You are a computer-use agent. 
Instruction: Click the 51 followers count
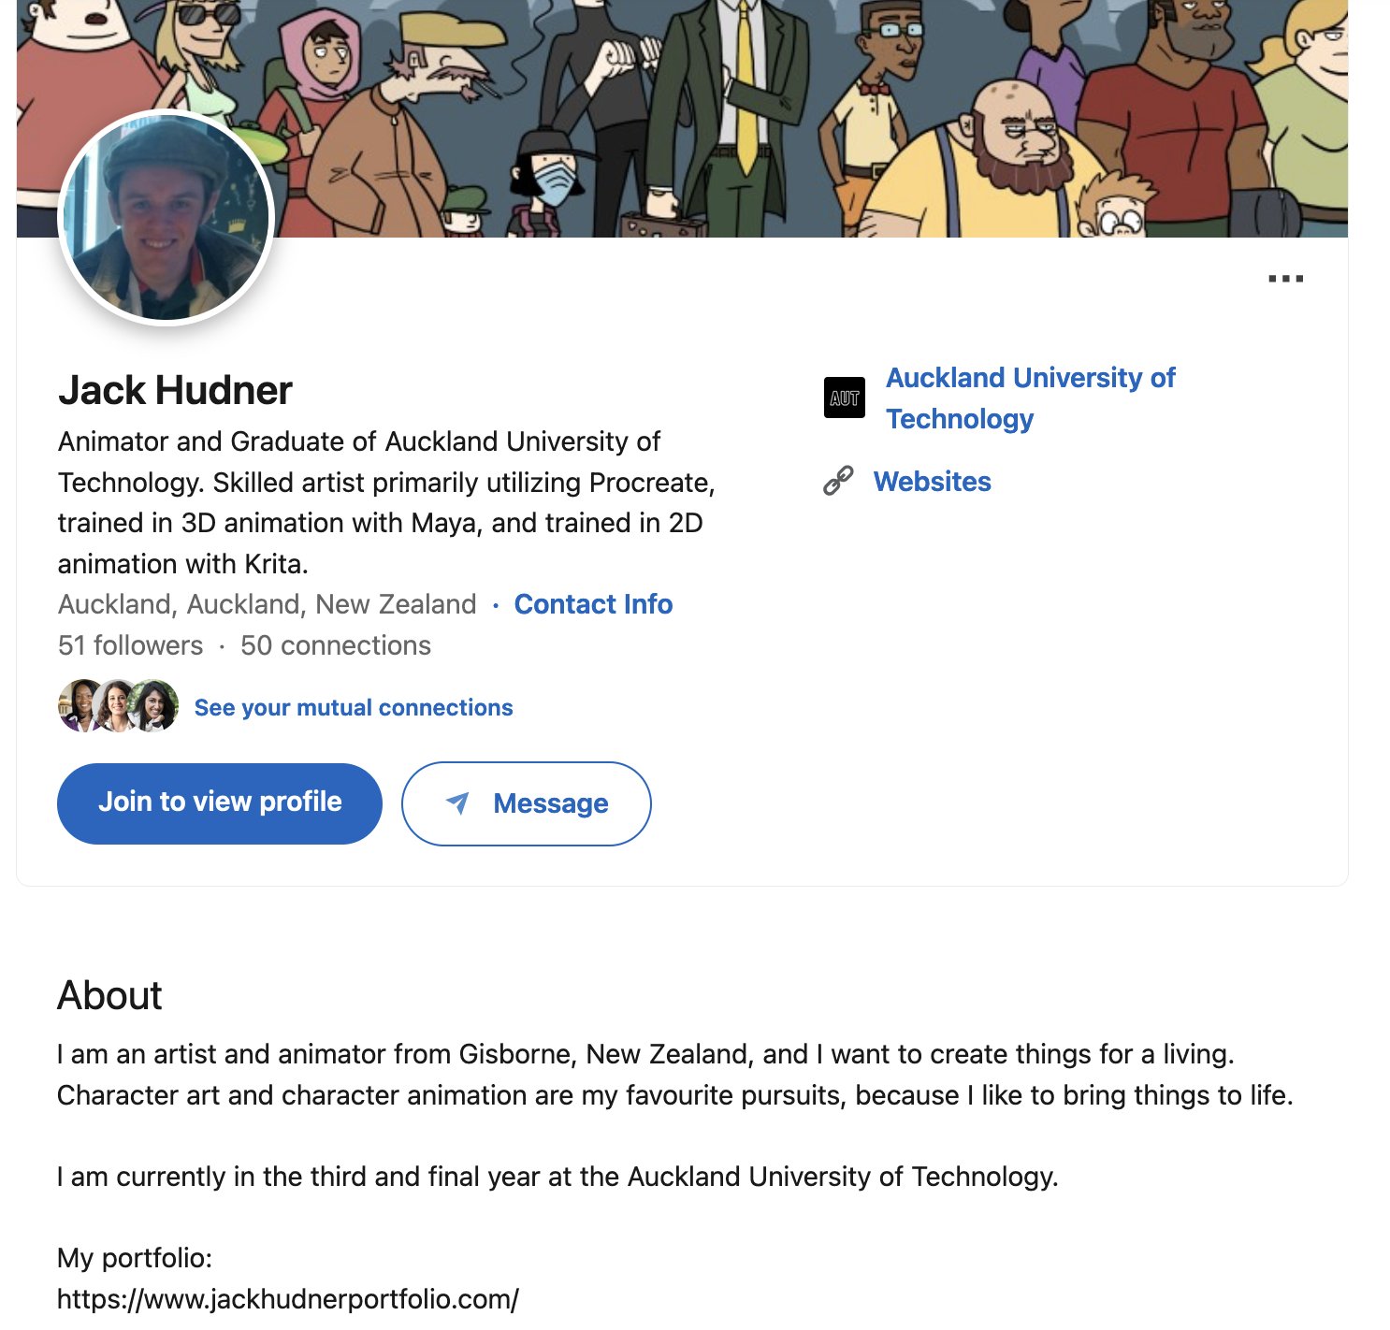point(130,645)
